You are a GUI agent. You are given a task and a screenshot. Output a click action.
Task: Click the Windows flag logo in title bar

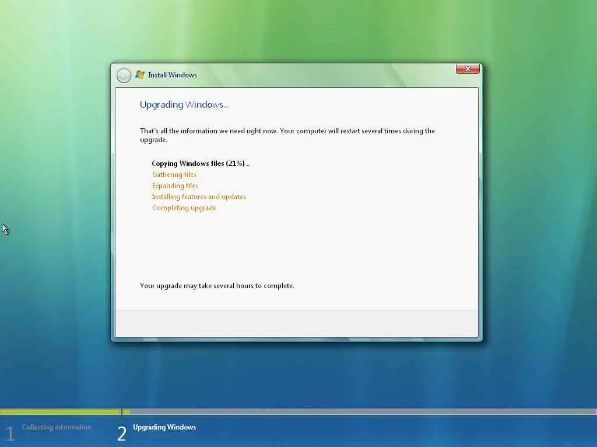pos(140,75)
